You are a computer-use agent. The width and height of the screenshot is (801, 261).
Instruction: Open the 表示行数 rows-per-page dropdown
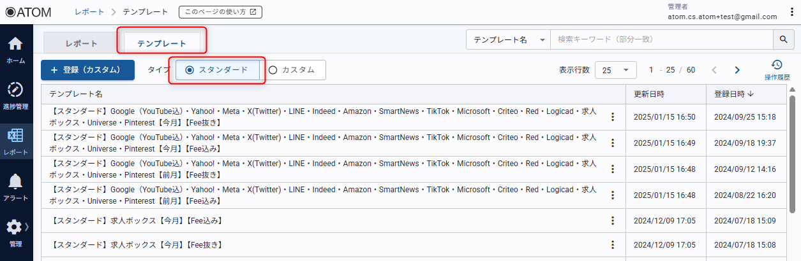pyautogui.click(x=615, y=70)
